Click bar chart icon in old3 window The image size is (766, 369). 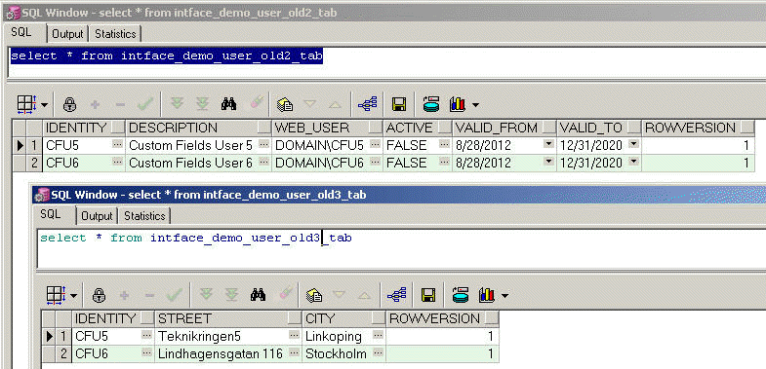487,295
